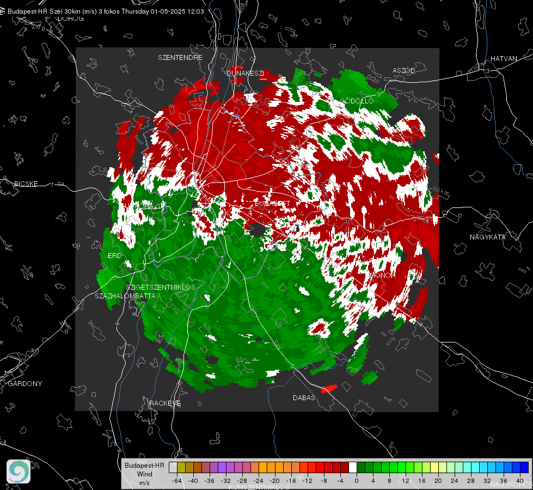Viewport: 533px width, 490px height.
Task: Click the MONOR town label
Action: point(382,275)
